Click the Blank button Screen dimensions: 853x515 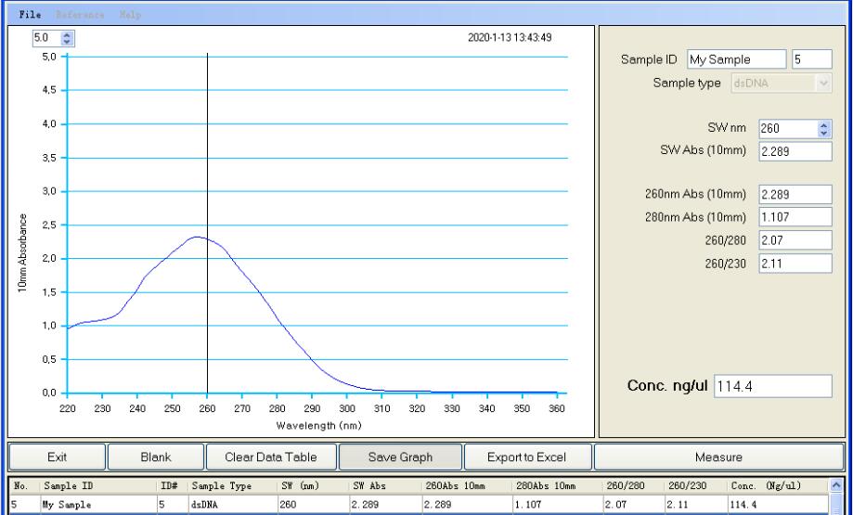[x=156, y=457]
